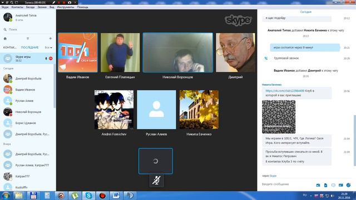This screenshot has height=200, width=356.
Task: Open the emoticon picker in chat box
Action: click(x=348, y=185)
